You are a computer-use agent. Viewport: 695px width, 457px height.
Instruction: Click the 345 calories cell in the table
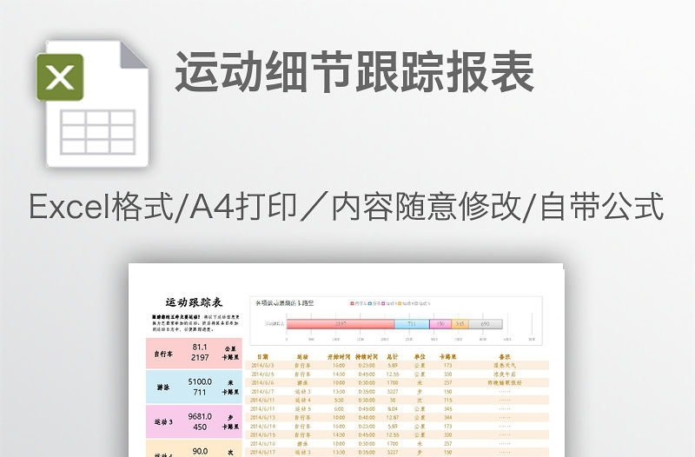pos(447,408)
